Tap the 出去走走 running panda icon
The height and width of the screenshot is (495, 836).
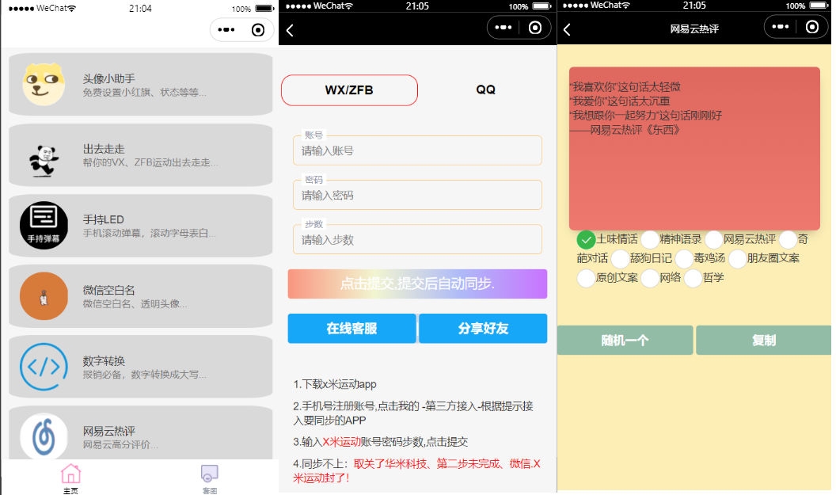pyautogui.click(x=44, y=156)
